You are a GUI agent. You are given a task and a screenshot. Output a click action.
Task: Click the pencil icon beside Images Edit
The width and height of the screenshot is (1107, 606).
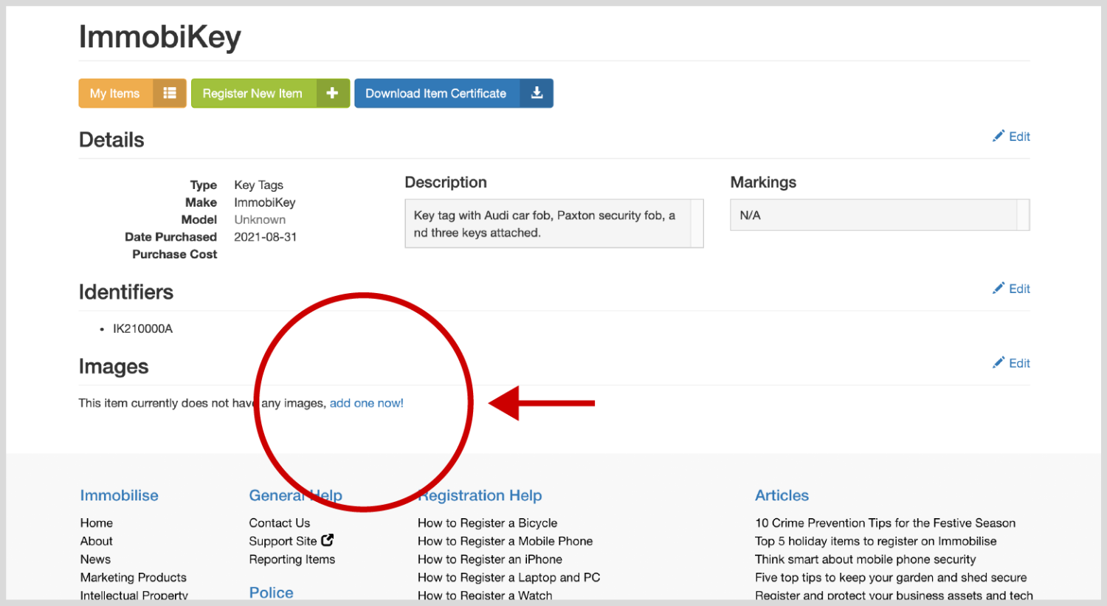click(x=999, y=362)
